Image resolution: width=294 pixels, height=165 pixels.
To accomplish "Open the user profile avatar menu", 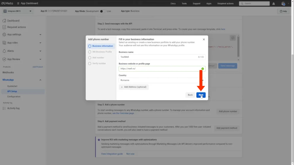I will (x=283, y=3).
